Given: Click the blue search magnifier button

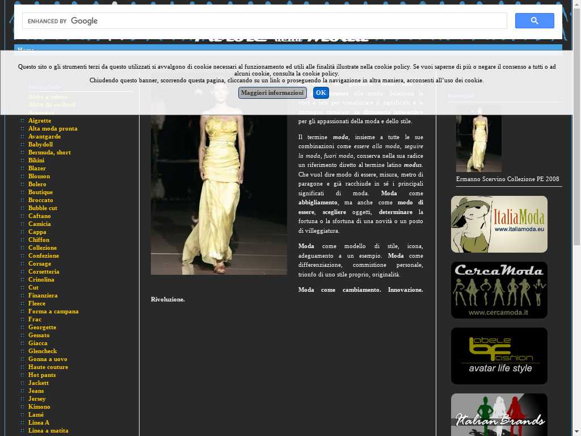Looking at the screenshot, I should coord(534,21).
